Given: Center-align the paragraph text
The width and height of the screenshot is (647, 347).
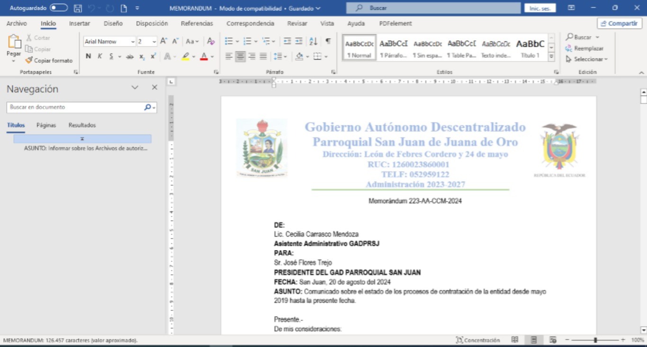Looking at the screenshot, I should 241,56.
